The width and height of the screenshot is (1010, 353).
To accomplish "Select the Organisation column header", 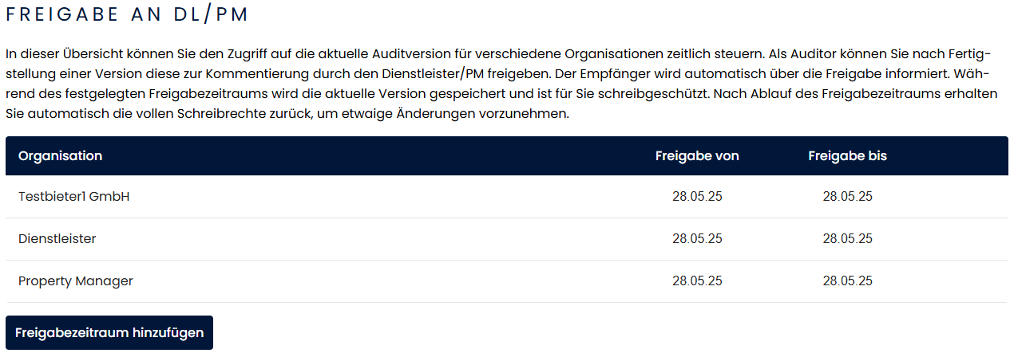I will pyautogui.click(x=60, y=156).
